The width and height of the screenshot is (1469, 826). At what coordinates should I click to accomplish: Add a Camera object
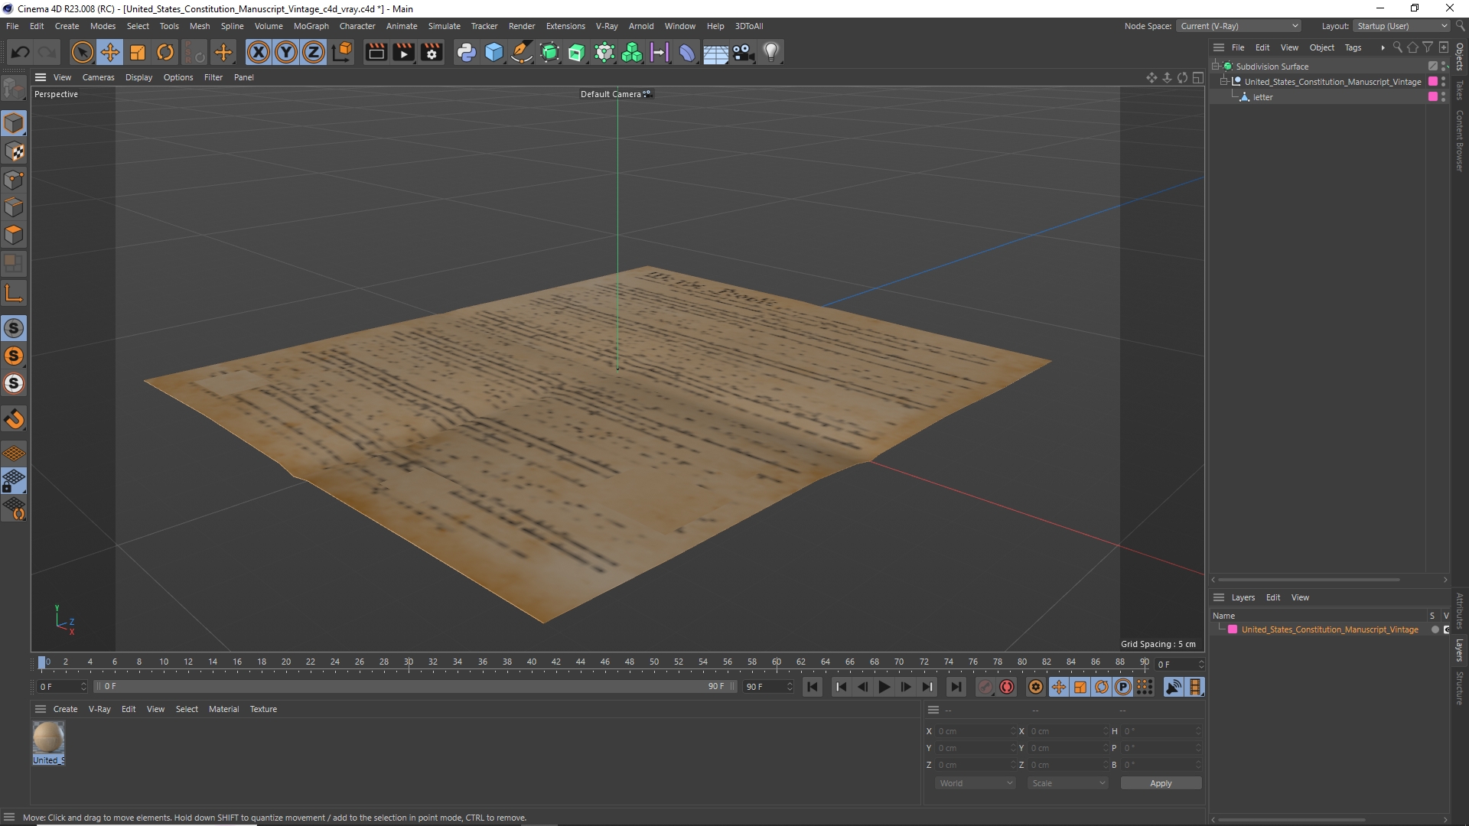[743, 52]
